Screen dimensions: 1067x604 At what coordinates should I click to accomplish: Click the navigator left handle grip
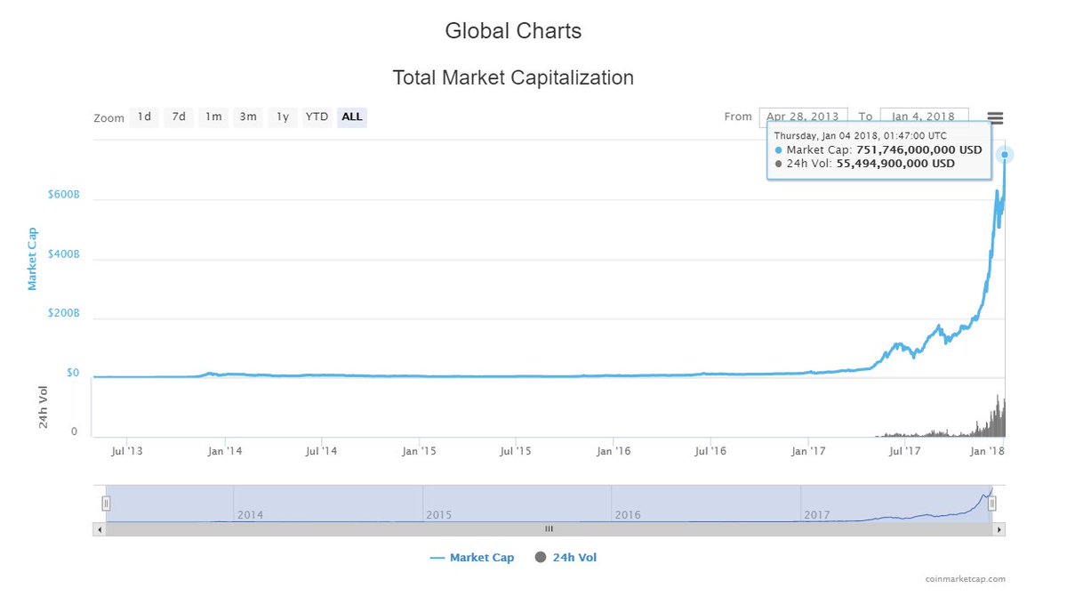pos(105,503)
